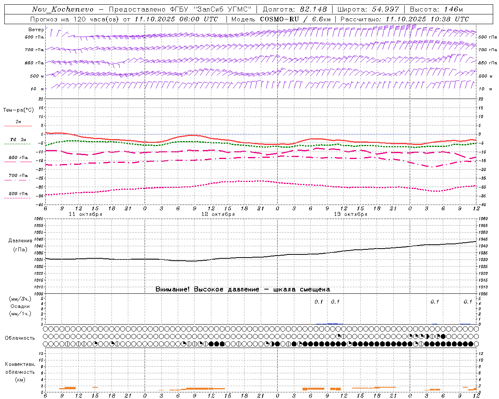Click 'Предоставлено ФГБУ "ЗапСиб УГМС"' provider text
Viewport: 499px width, 399px height.
(180, 9)
